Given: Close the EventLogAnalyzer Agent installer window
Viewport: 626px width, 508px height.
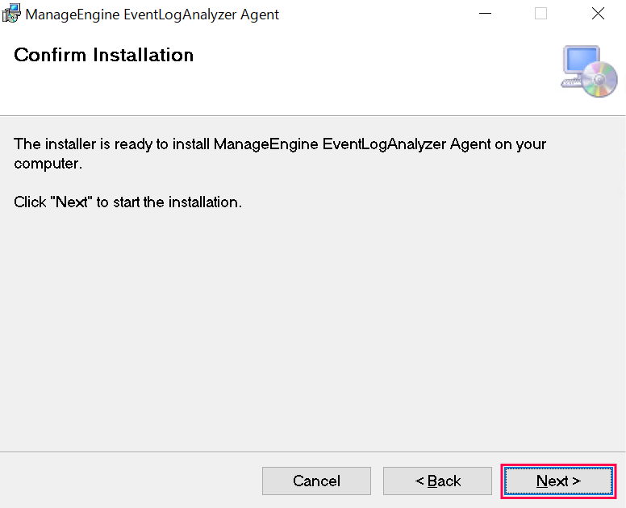Looking at the screenshot, I should pos(598,14).
